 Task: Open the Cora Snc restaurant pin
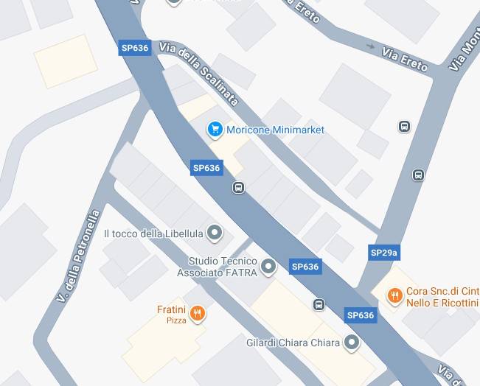(394, 296)
